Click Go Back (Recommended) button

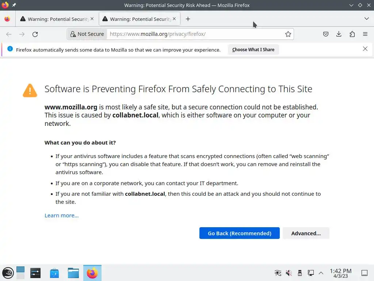(239, 233)
